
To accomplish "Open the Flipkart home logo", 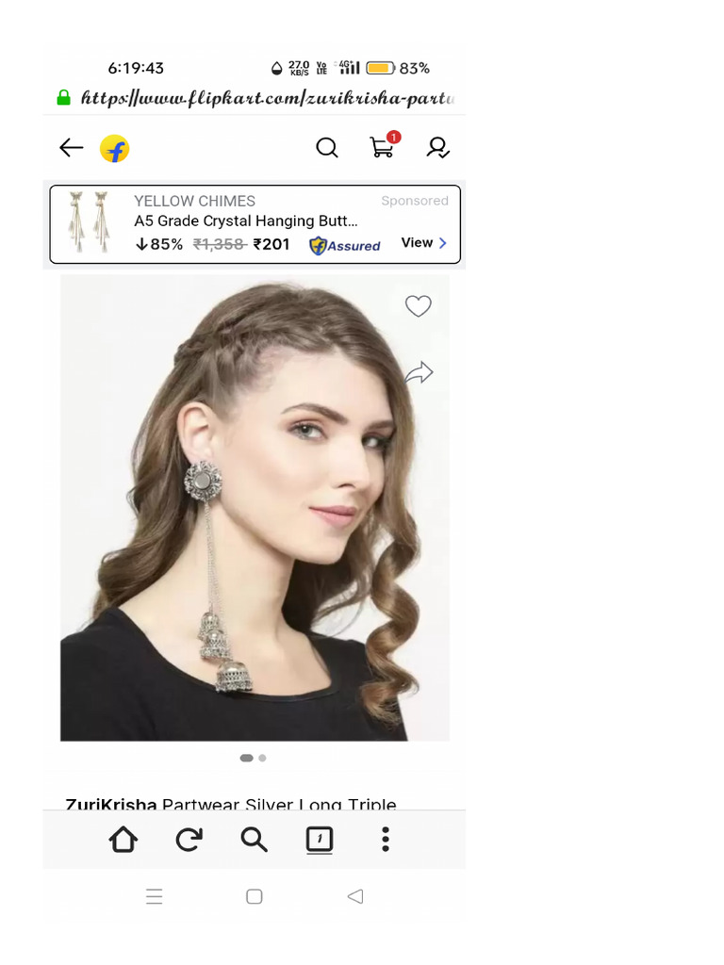I will click(x=114, y=148).
